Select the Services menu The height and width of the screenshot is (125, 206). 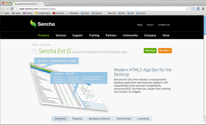[61, 35]
